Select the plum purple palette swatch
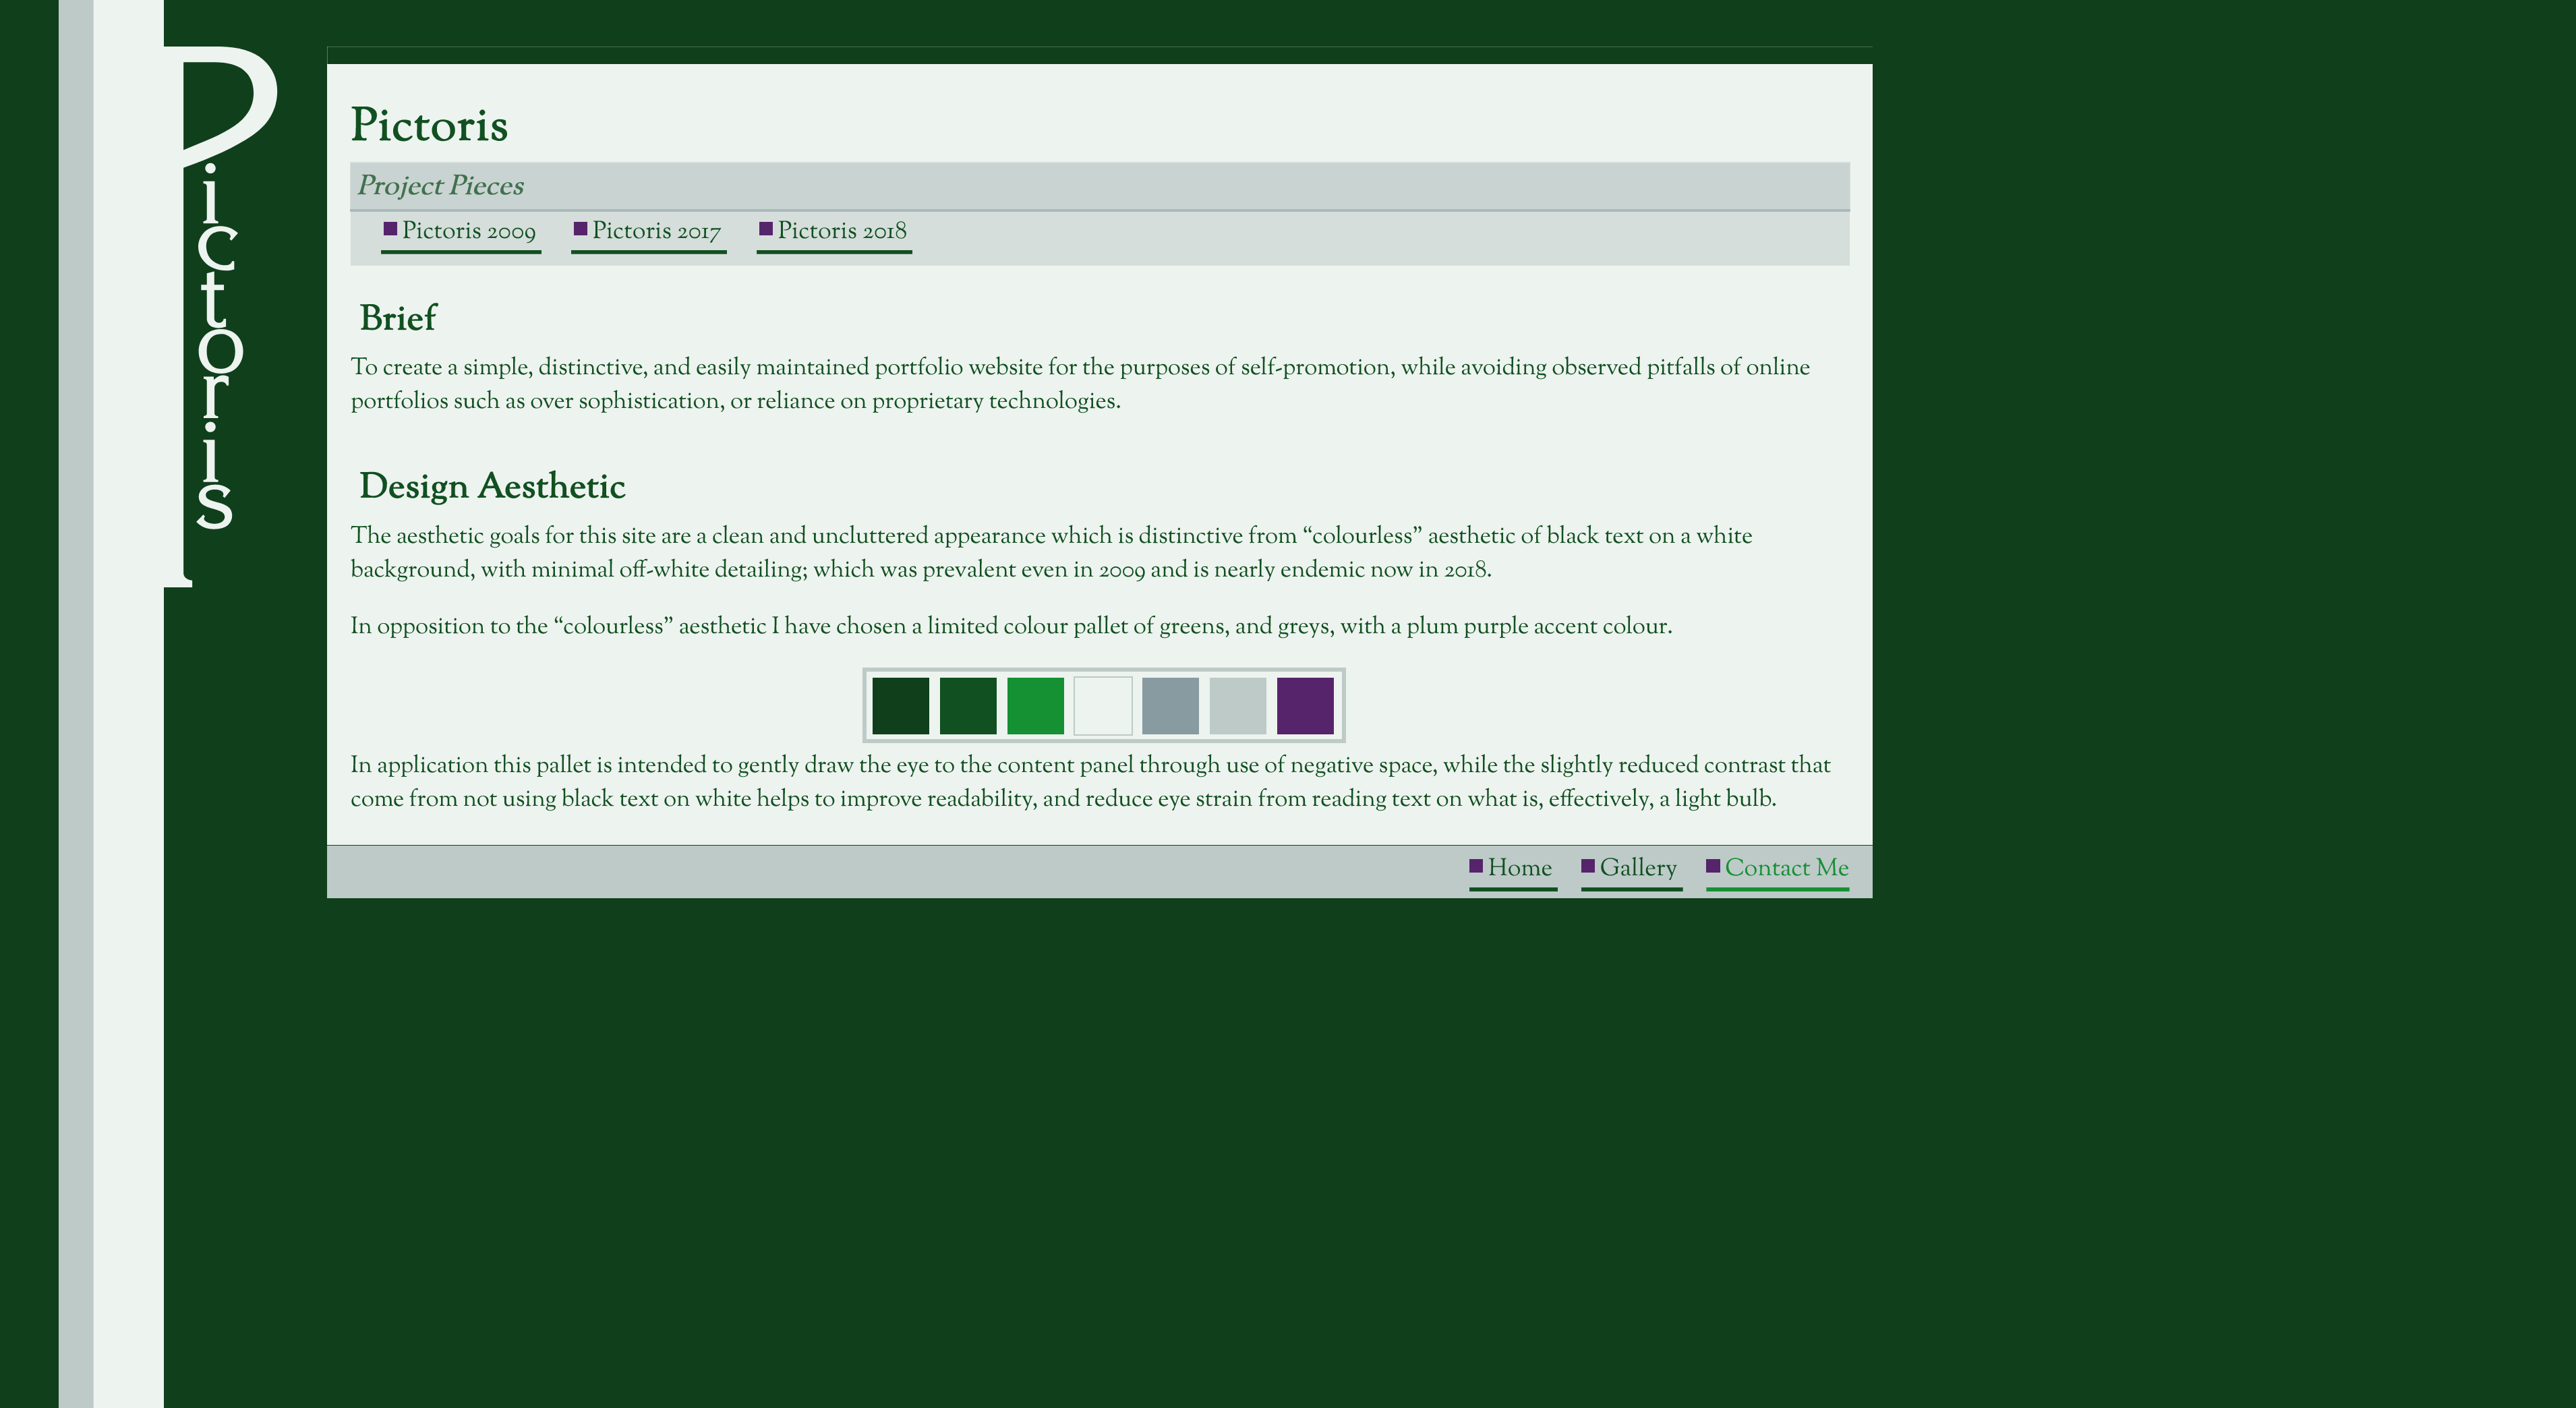This screenshot has height=1408, width=2576. coord(1305,706)
